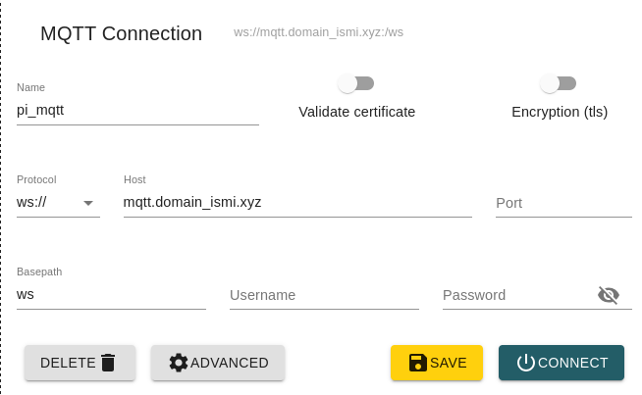Show password using the crossed-eye icon
The image size is (642, 395).
609,295
